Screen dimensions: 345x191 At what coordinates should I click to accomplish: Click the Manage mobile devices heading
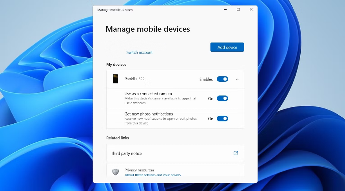[148, 29]
